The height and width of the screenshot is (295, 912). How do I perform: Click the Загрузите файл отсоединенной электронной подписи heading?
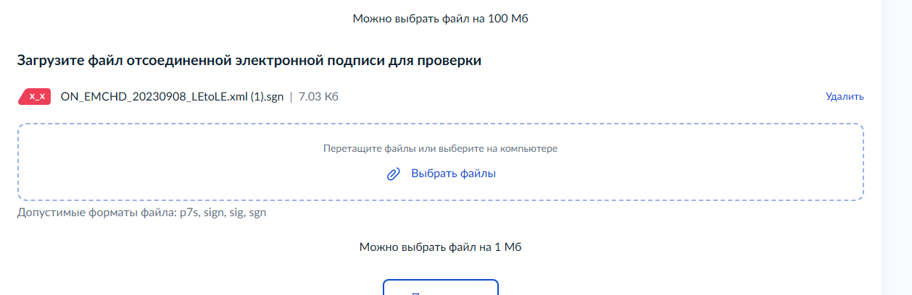point(249,61)
